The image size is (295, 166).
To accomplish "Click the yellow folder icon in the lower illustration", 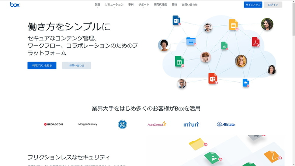I will point(198,144).
